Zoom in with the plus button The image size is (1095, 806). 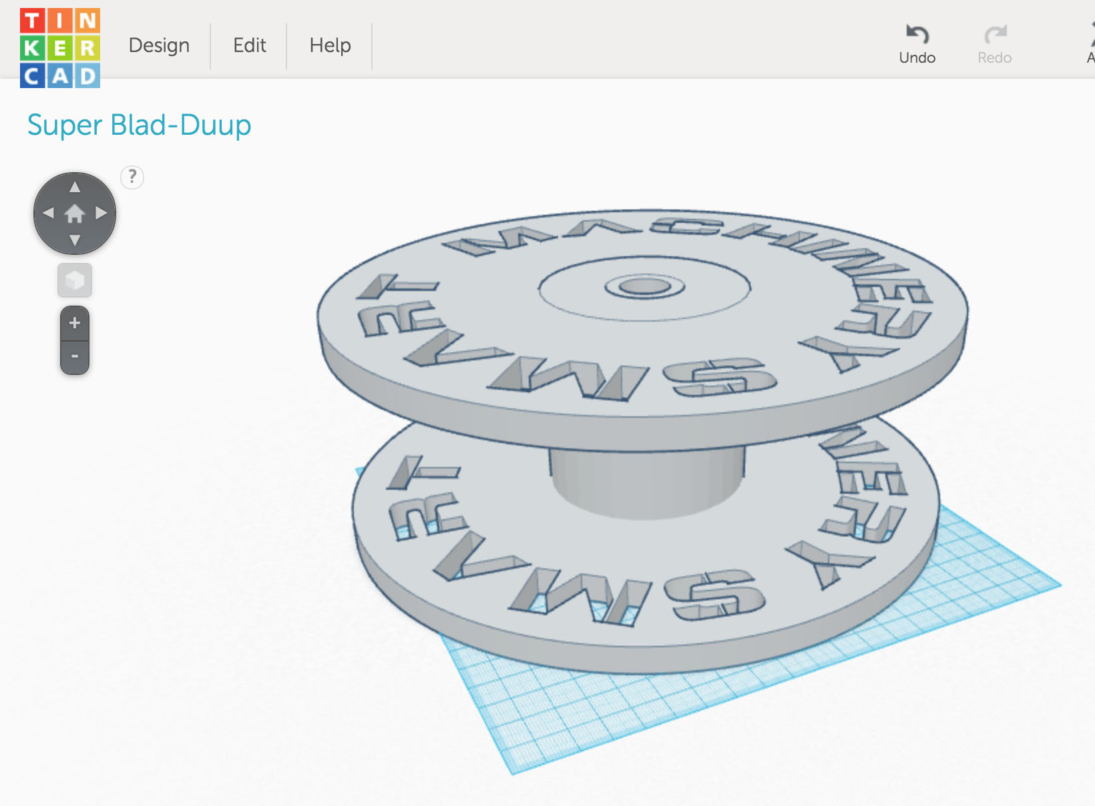click(75, 323)
